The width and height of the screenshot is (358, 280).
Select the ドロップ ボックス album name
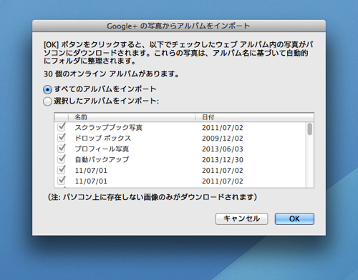[103, 139]
